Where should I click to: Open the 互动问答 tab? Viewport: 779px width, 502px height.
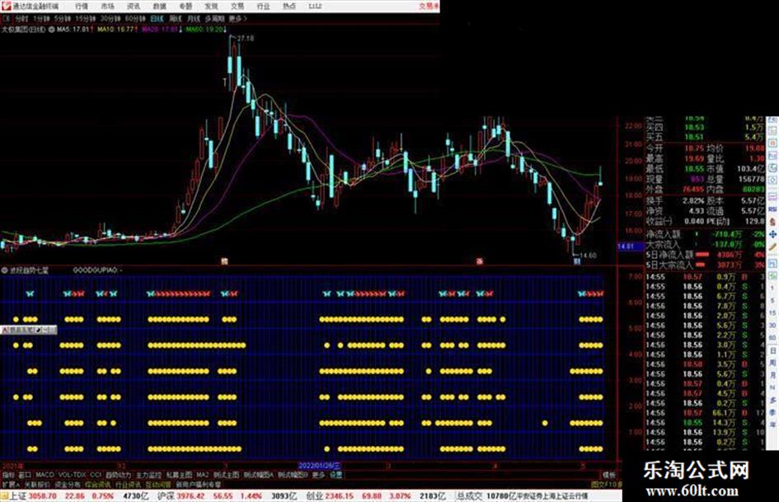158,484
